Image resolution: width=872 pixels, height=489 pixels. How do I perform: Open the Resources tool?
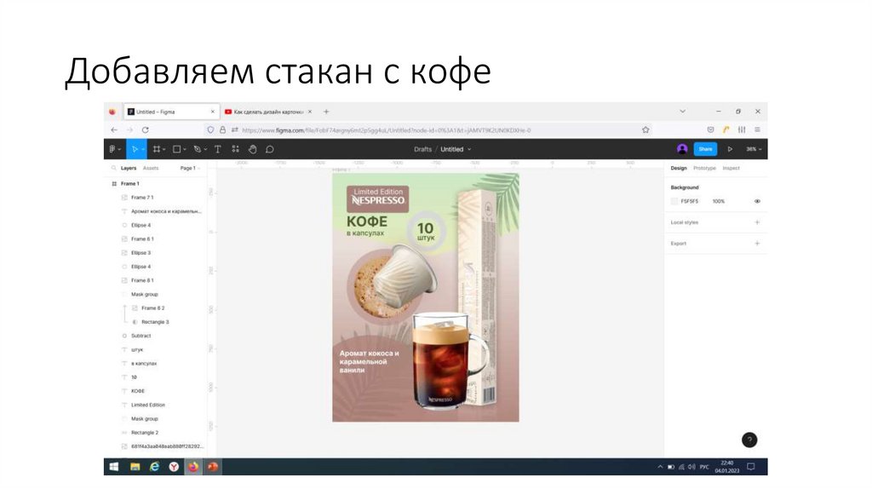[235, 149]
